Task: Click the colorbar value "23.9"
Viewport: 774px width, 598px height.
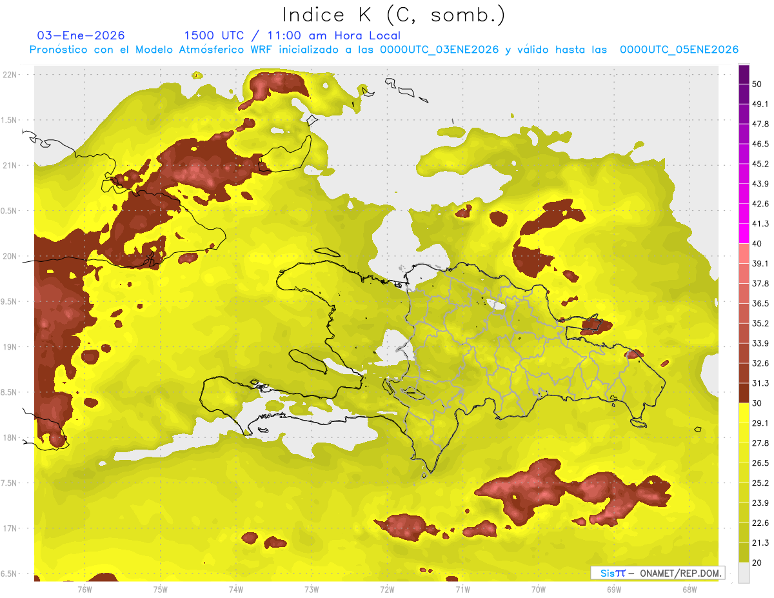Action: 760,503
